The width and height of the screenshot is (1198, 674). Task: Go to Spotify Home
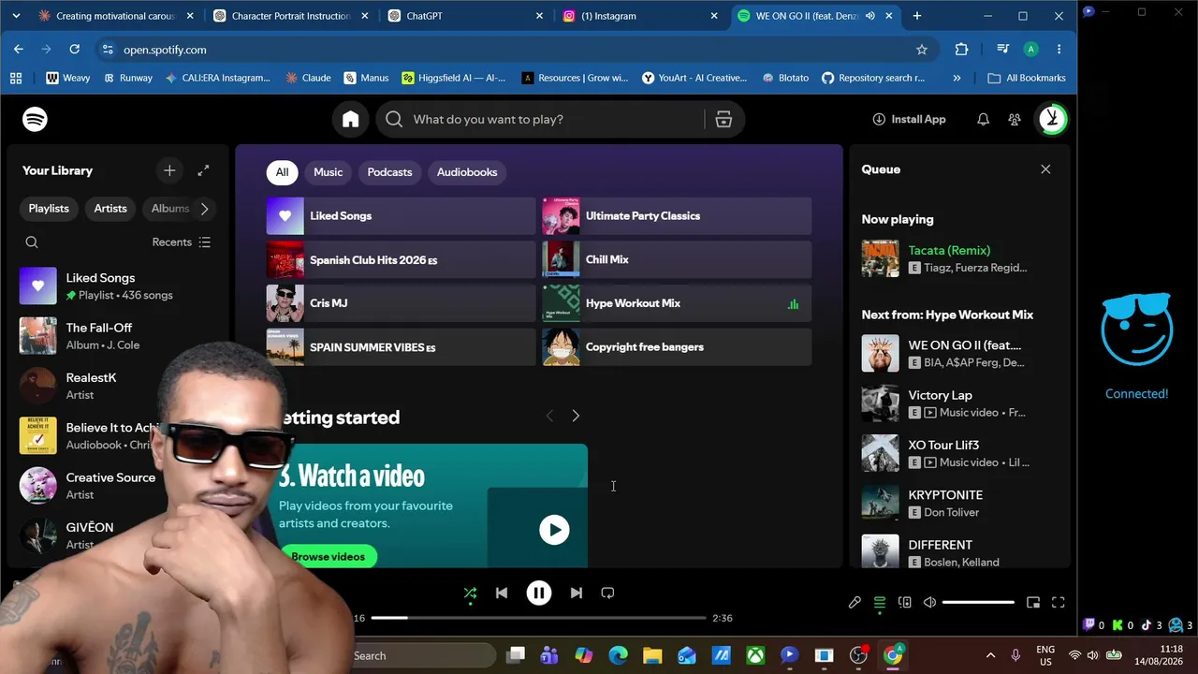coord(351,119)
